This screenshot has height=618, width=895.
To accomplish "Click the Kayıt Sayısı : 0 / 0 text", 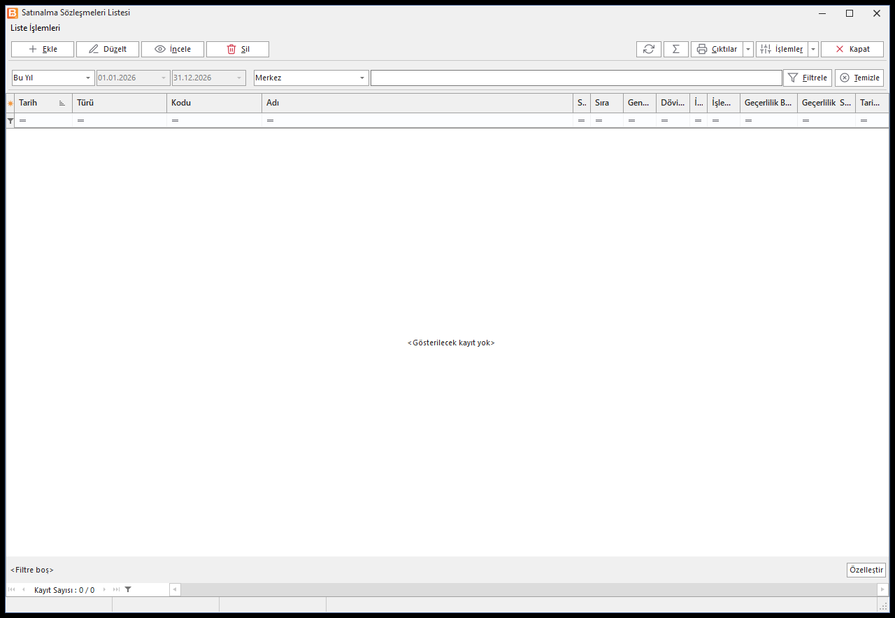I will tap(64, 590).
